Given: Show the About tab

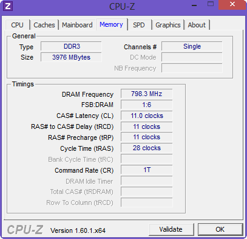Looking at the screenshot, I should (197, 25).
